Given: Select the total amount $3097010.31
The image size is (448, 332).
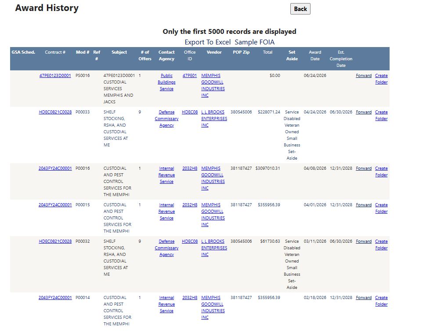Looking at the screenshot, I should pyautogui.click(x=268, y=168).
